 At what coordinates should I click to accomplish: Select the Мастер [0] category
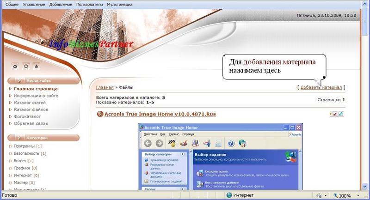pyautogui.click(x=25, y=182)
